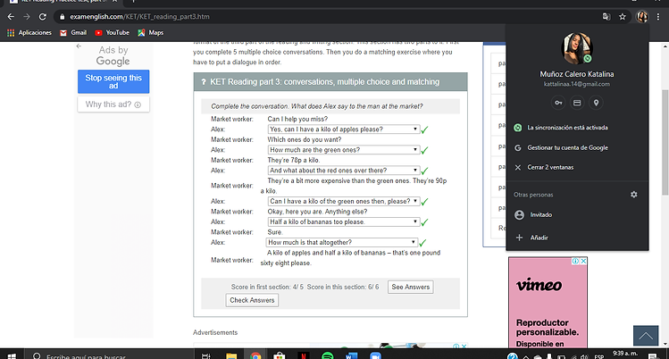Screen dimensions: 669x359
Task: Open Microsoft Store from the taskbar
Action: [280, 355]
